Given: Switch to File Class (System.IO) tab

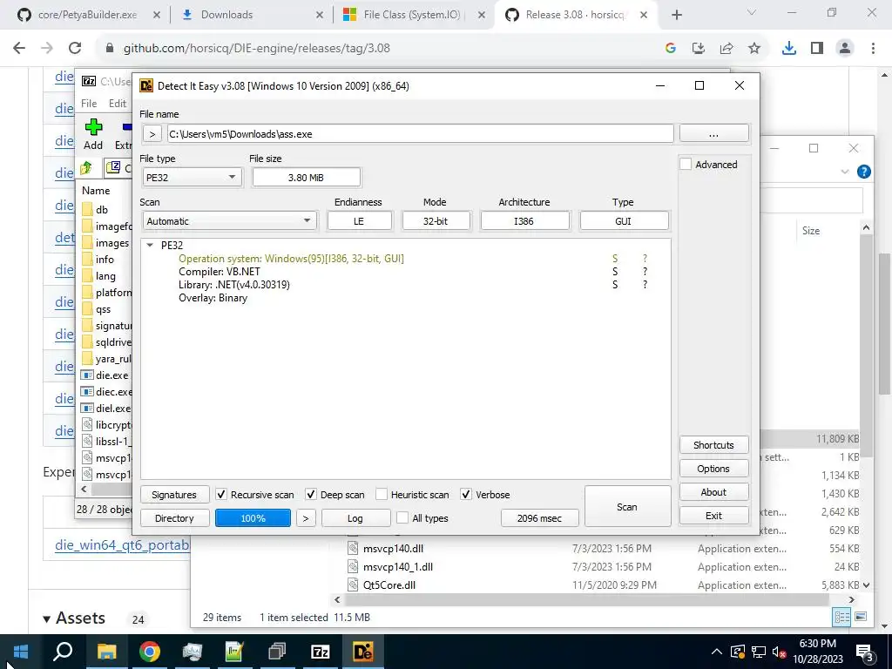Looking at the screenshot, I should click(x=414, y=15).
